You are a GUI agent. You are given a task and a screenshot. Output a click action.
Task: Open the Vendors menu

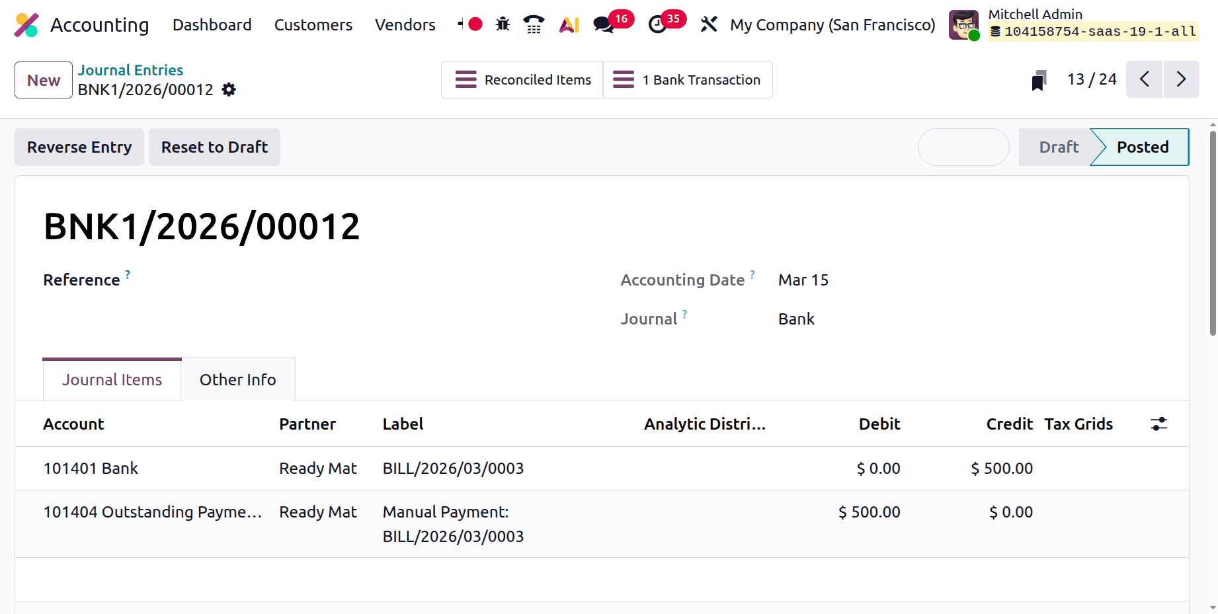pos(405,24)
